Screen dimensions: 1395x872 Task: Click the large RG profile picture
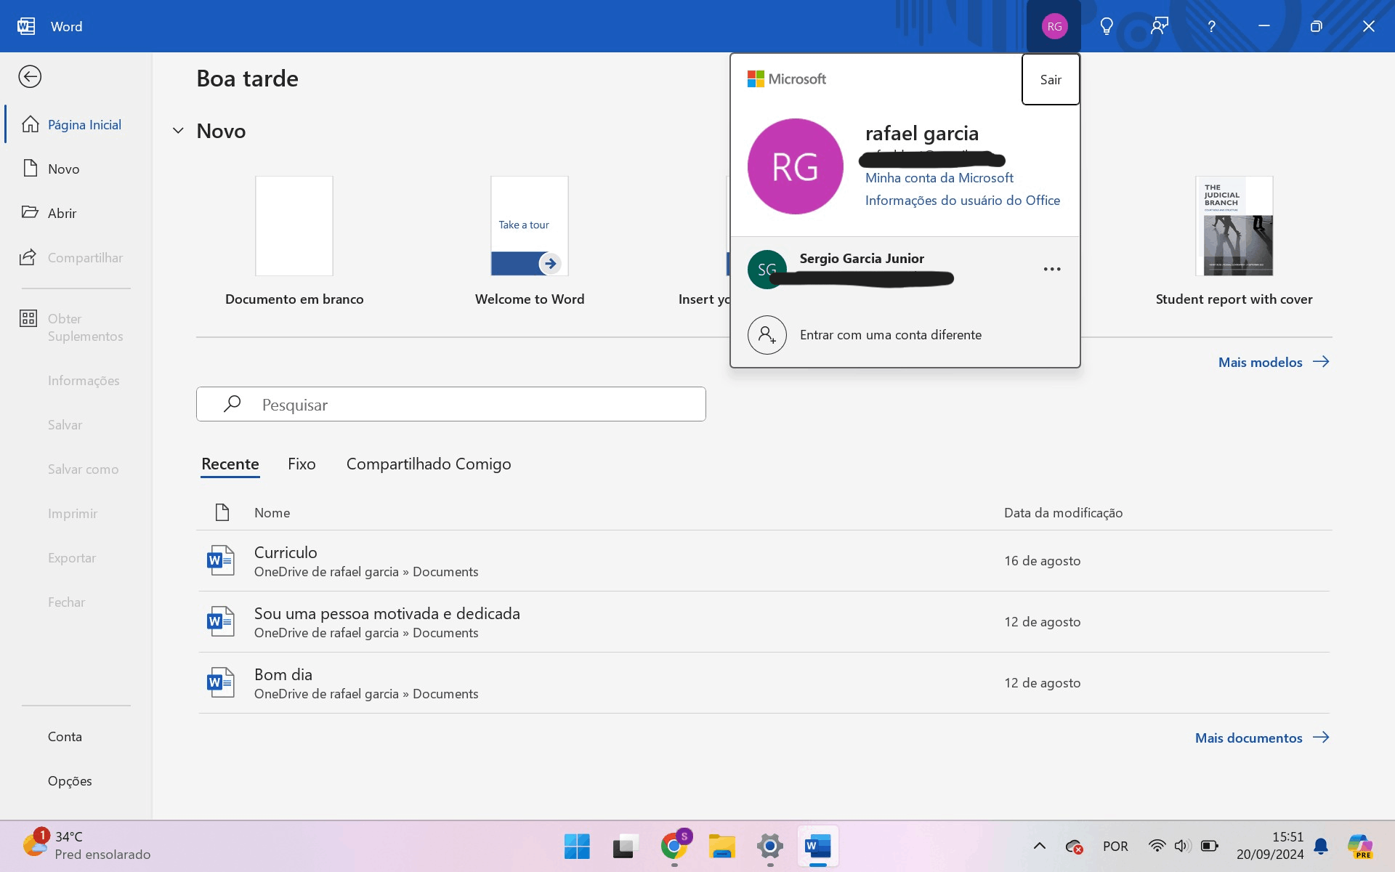point(796,166)
